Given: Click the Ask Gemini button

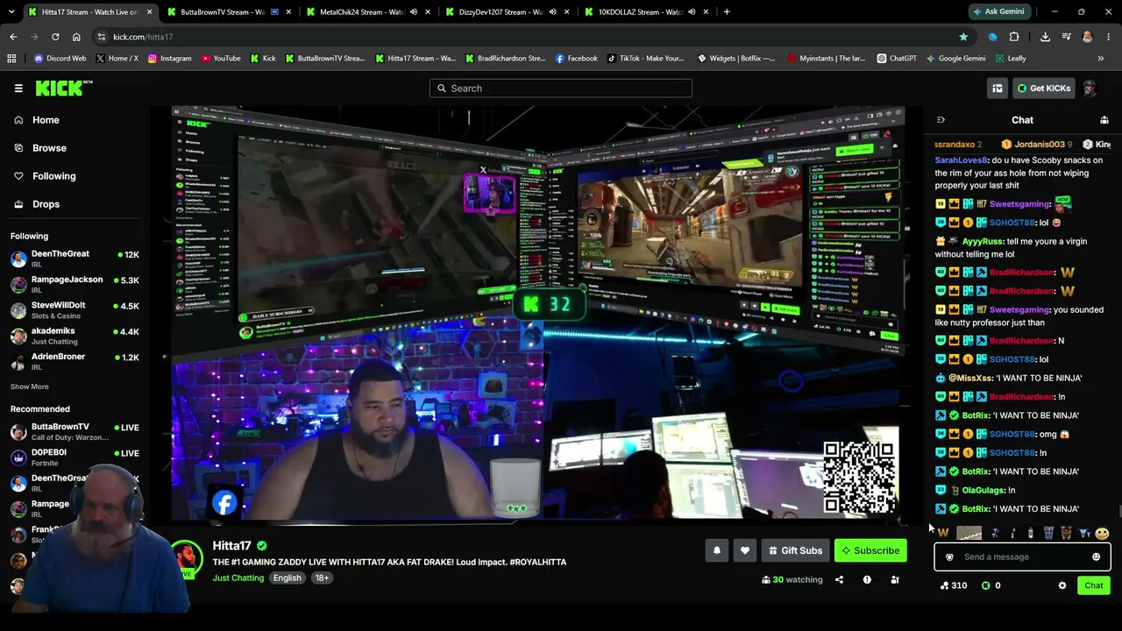Looking at the screenshot, I should [x=998, y=12].
